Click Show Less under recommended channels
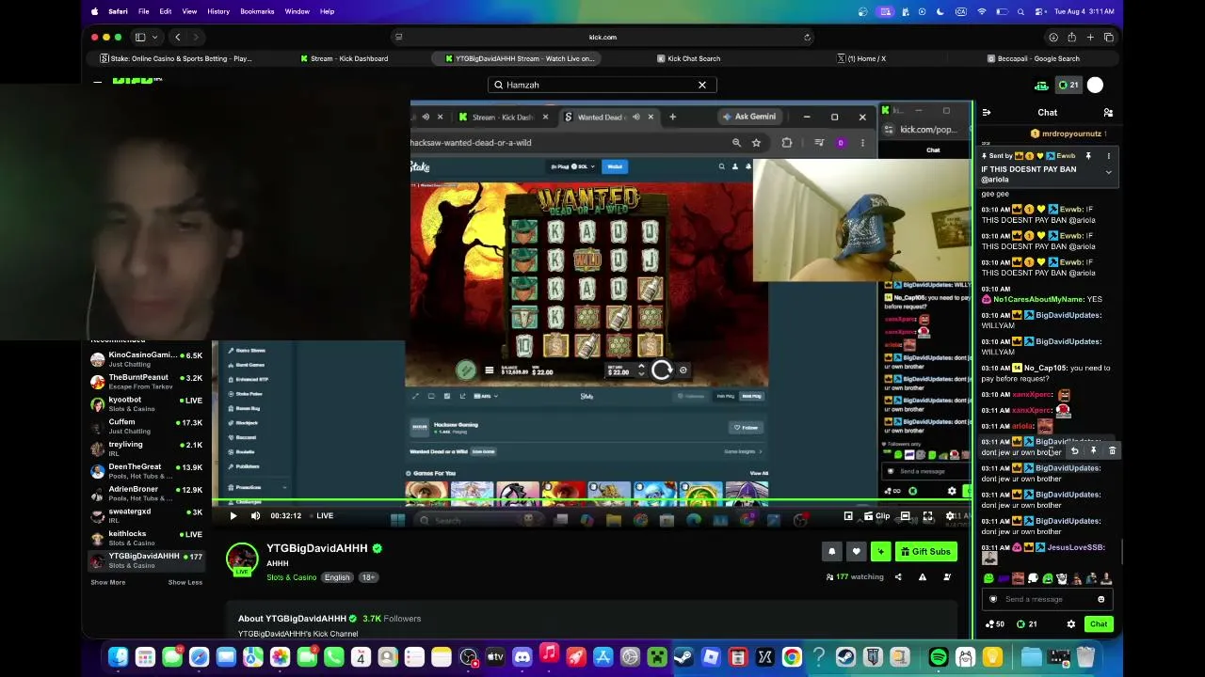Screen dimensions: 1205x677 tap(185, 582)
